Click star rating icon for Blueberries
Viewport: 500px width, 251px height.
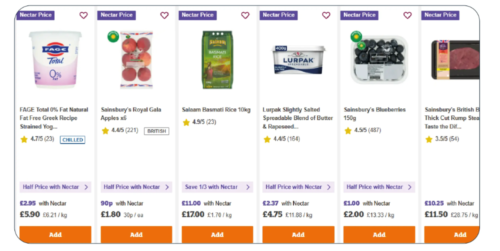point(348,131)
